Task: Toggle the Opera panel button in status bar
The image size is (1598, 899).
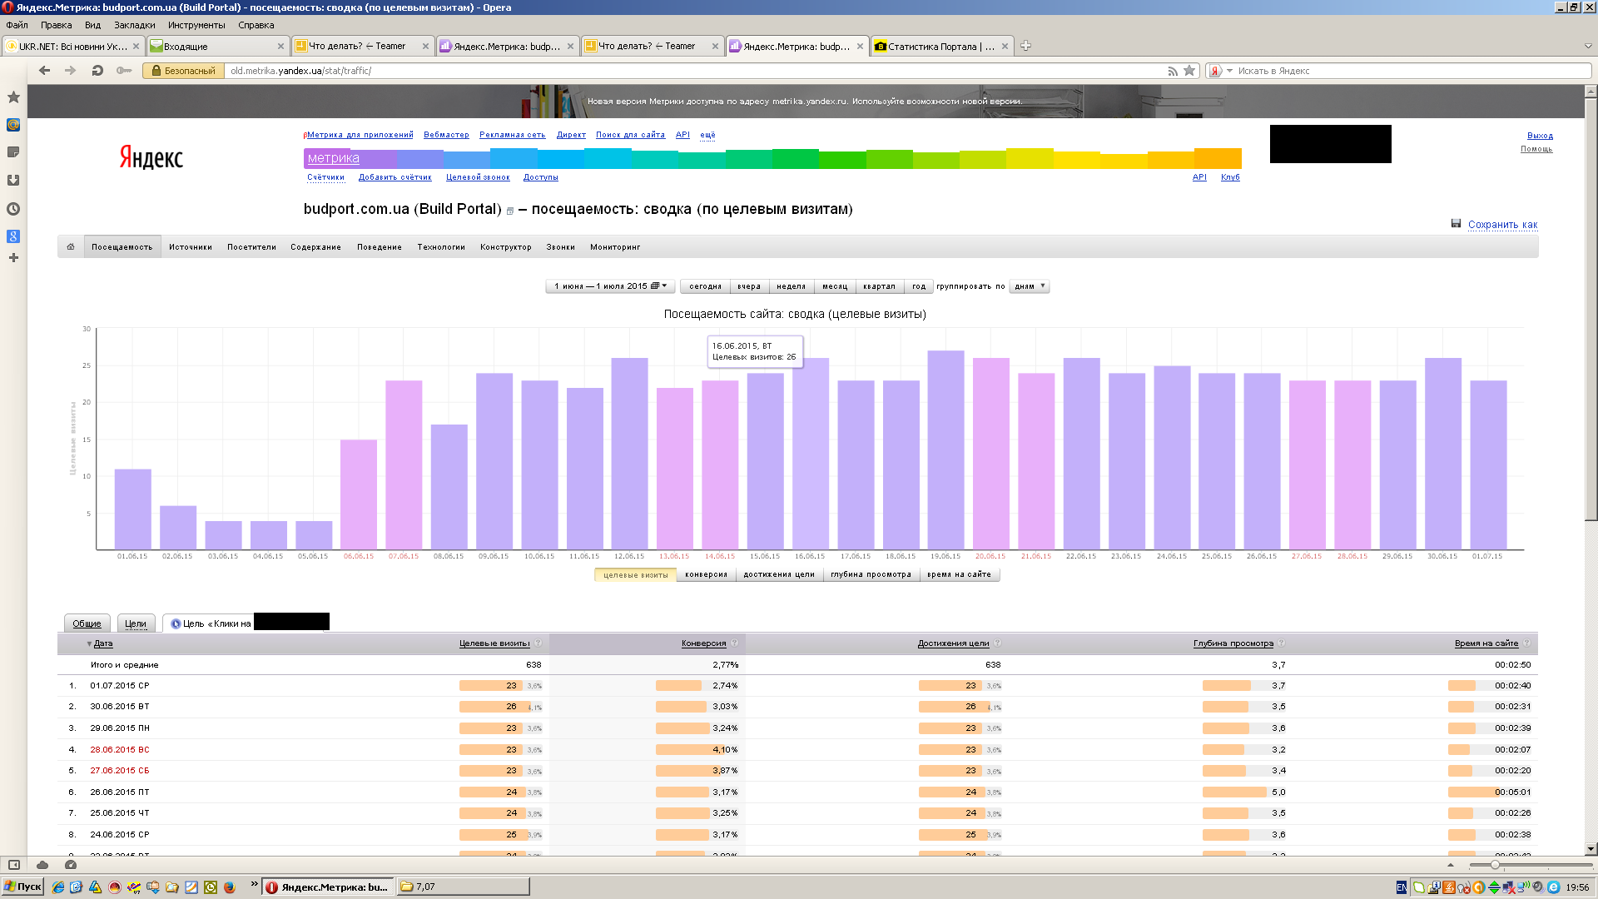Action: tap(14, 865)
